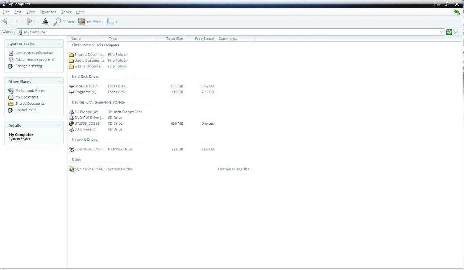
Task: Open Back history dropdown arrow
Action: click(x=22, y=22)
